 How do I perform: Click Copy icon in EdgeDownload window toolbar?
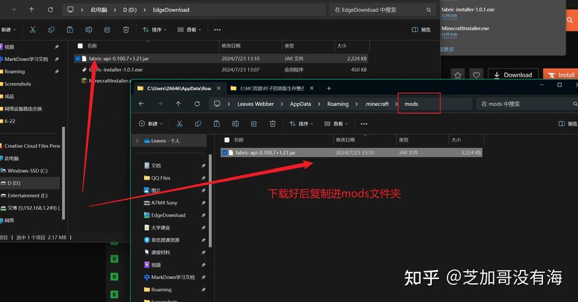click(x=51, y=30)
